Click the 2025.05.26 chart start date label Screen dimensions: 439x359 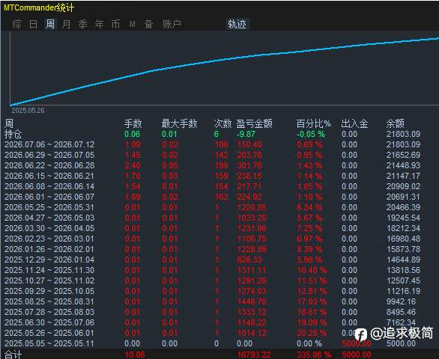(28, 111)
